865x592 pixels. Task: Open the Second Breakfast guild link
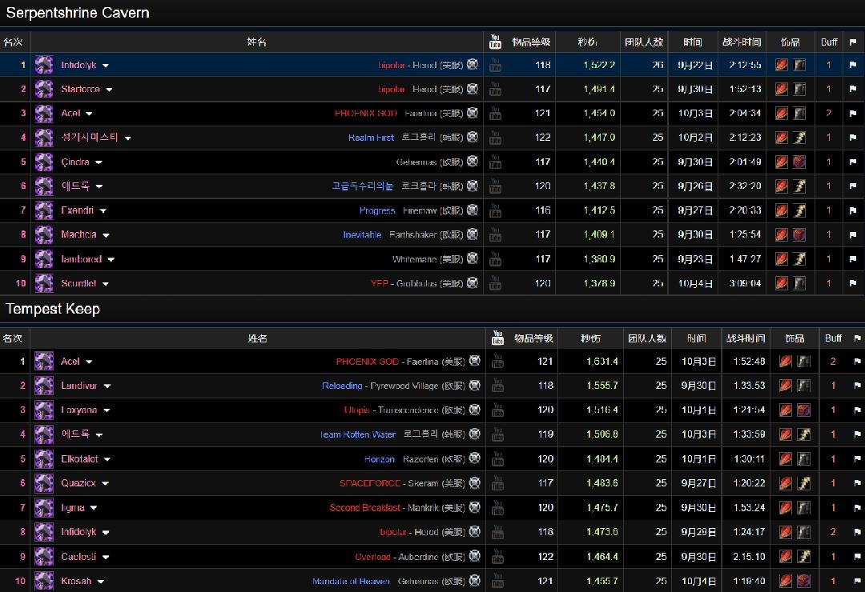click(x=364, y=508)
